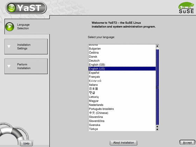Click the bottom scroll-down arrow of list

tap(157, 129)
